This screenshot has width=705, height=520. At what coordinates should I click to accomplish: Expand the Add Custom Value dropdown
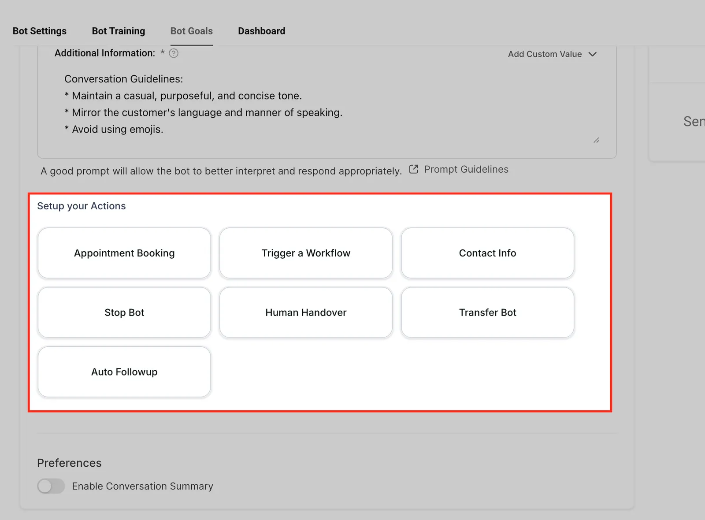[552, 54]
